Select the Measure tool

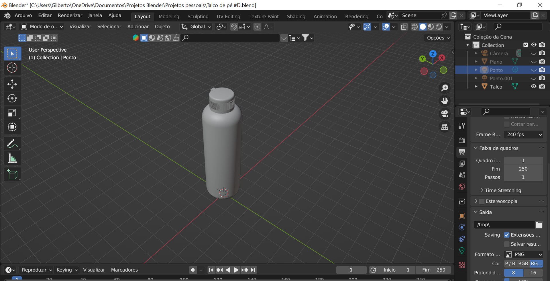pyautogui.click(x=12, y=158)
